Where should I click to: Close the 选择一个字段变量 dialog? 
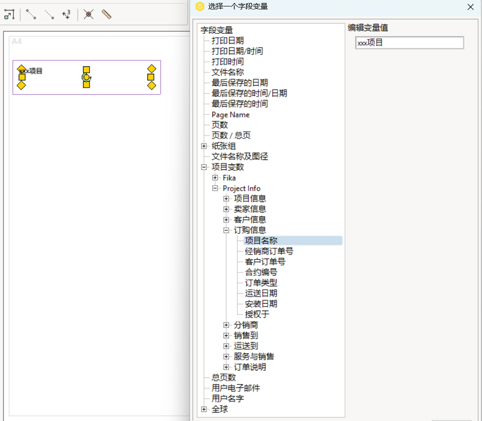[x=470, y=7]
